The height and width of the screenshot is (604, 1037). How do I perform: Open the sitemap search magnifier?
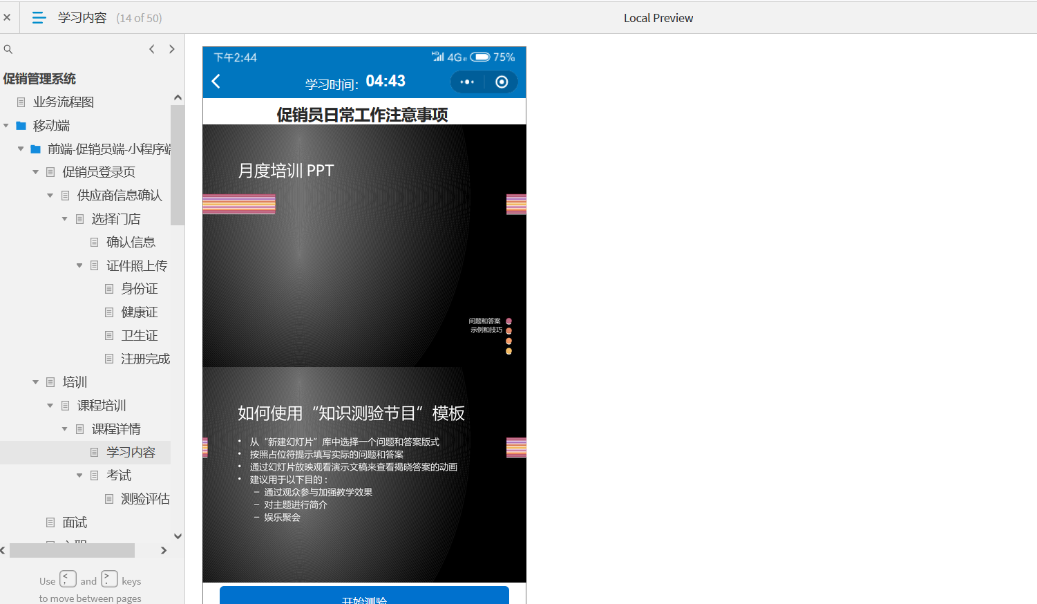pyautogui.click(x=8, y=49)
